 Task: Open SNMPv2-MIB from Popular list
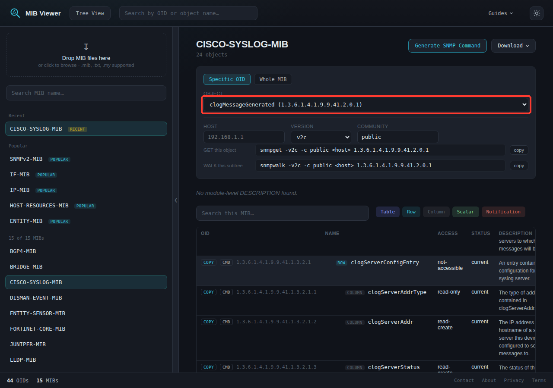click(86, 159)
